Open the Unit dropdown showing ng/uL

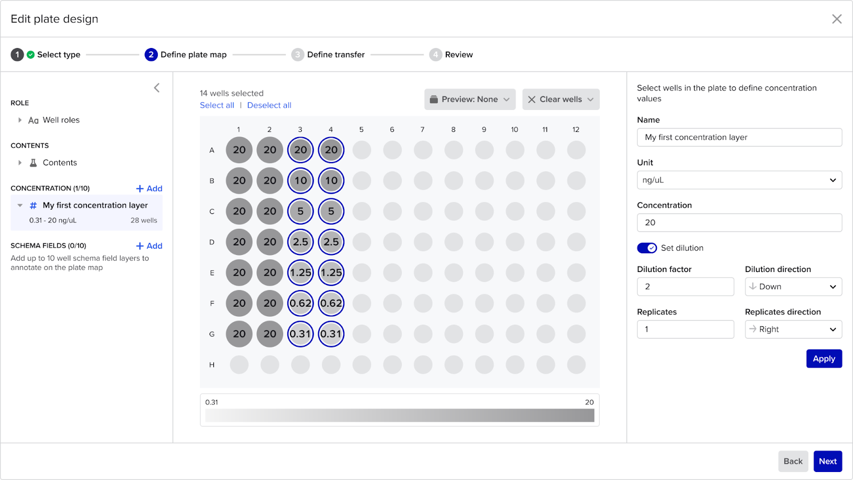point(739,180)
